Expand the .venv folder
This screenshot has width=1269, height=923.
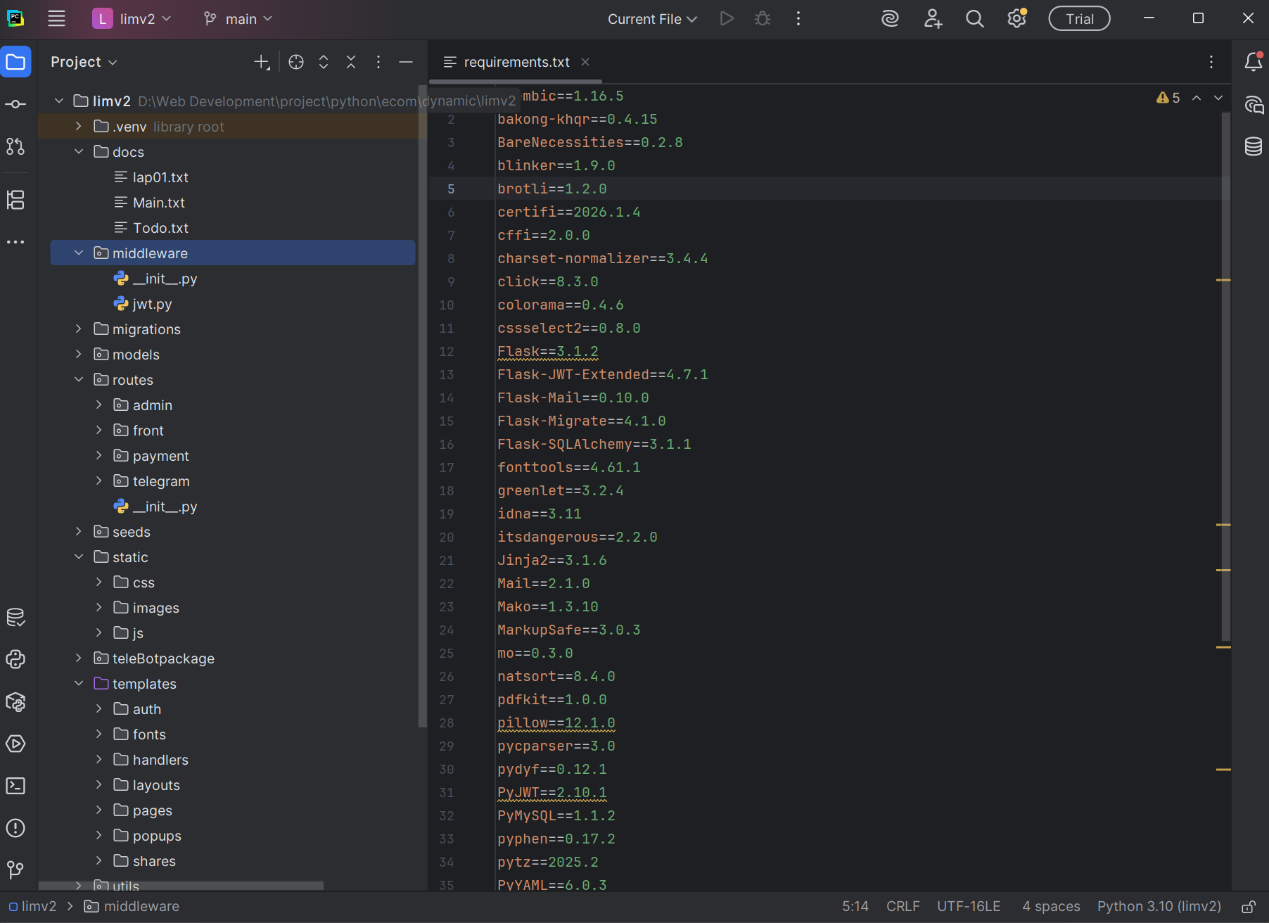[79, 127]
